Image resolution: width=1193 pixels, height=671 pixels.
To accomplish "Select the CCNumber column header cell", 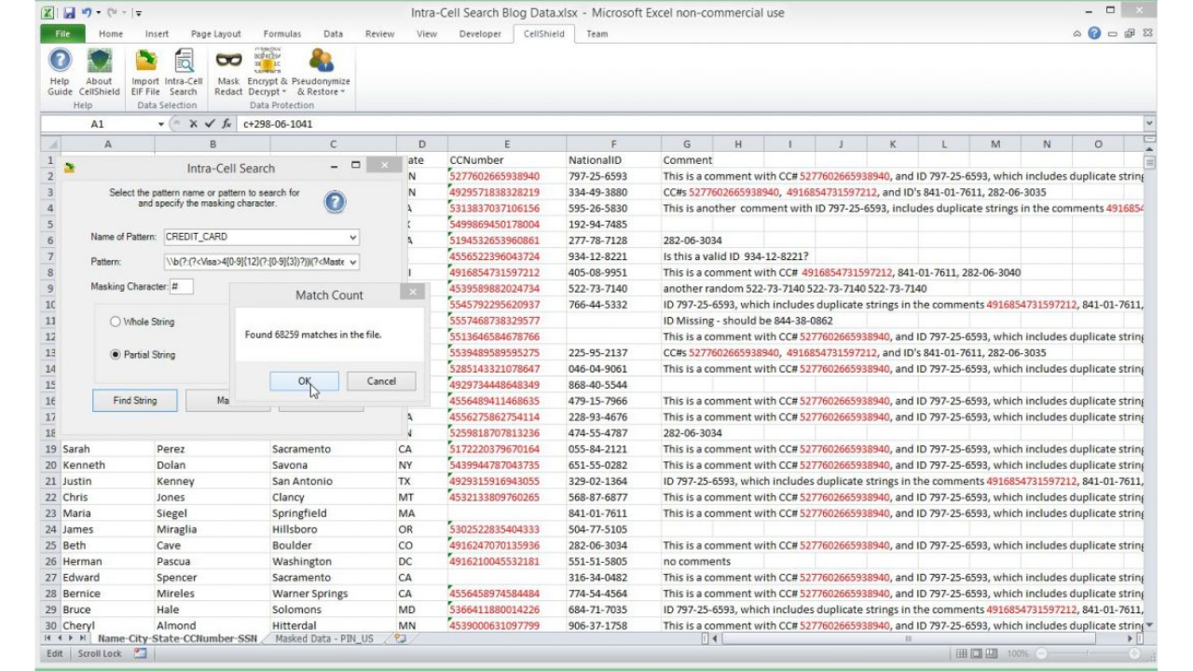I will click(506, 159).
